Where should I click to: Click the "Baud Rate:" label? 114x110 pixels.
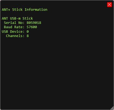tap(14, 27)
